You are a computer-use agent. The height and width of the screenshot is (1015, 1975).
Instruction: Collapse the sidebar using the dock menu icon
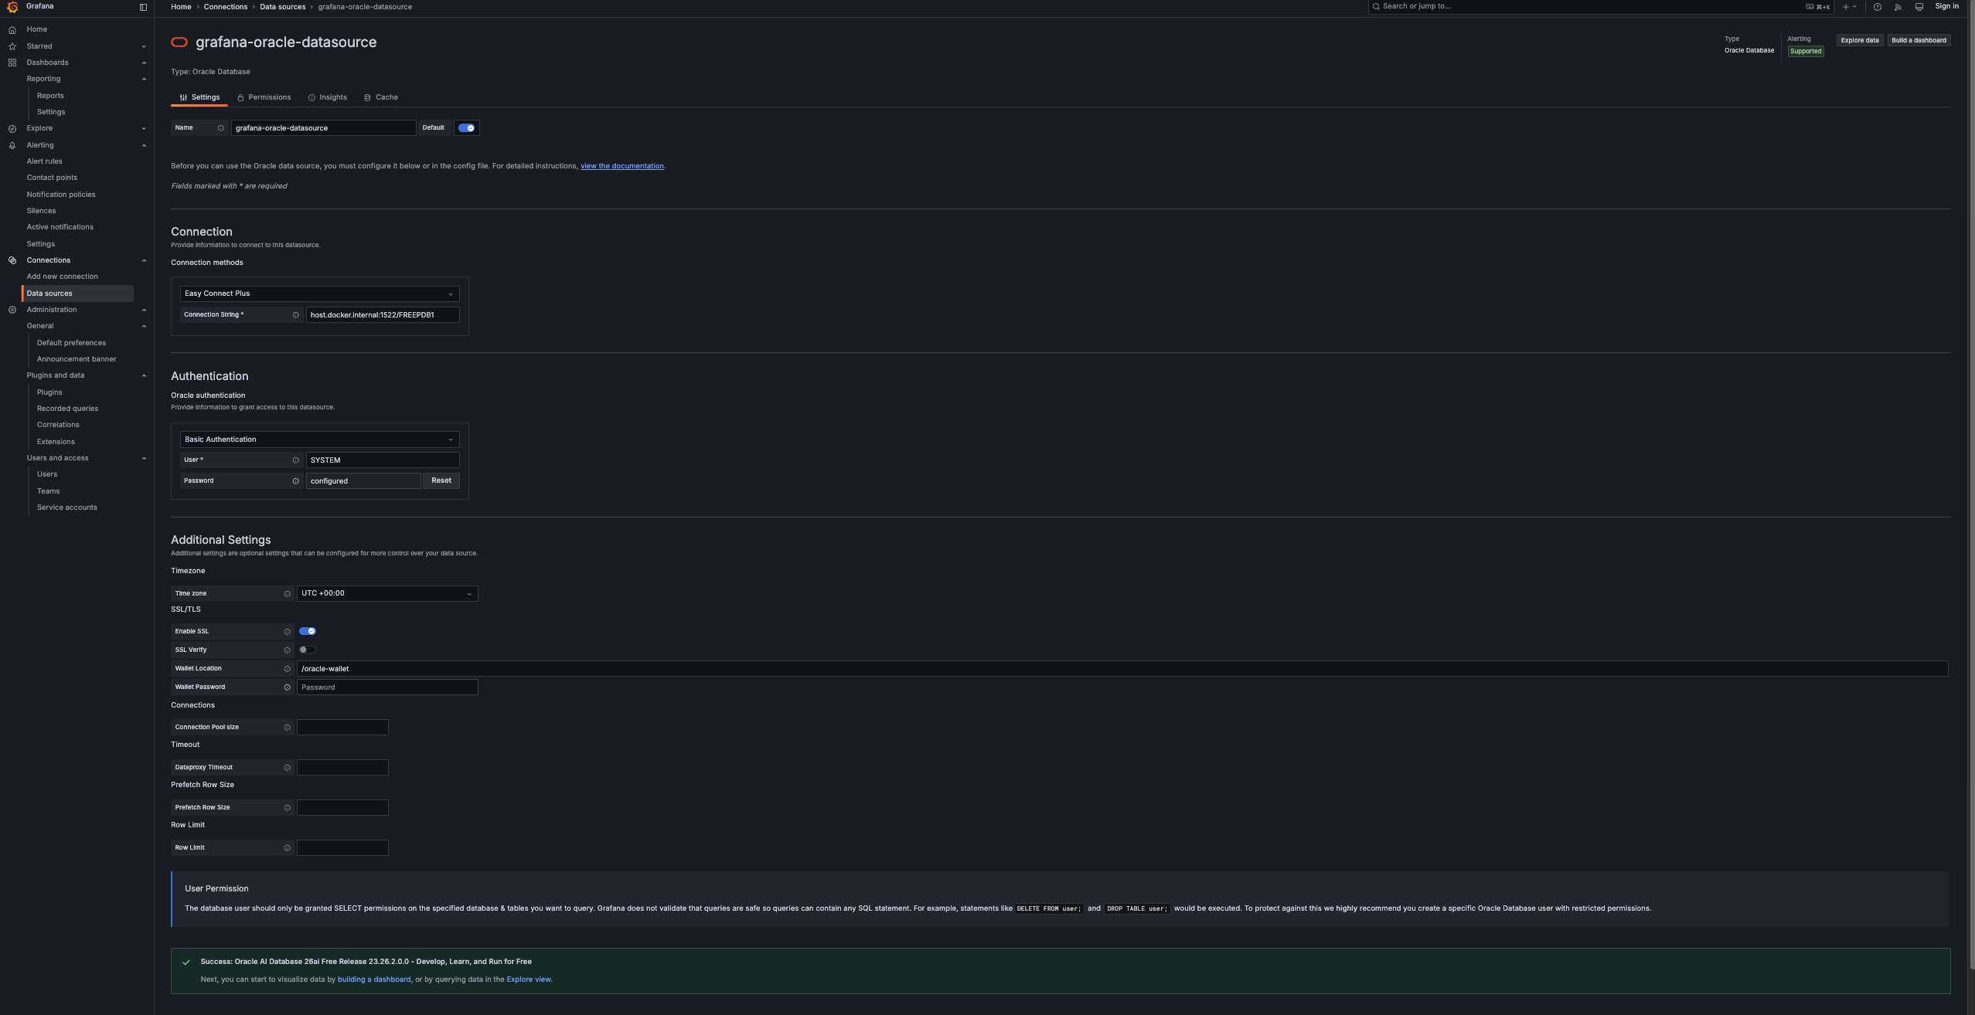pyautogui.click(x=143, y=7)
